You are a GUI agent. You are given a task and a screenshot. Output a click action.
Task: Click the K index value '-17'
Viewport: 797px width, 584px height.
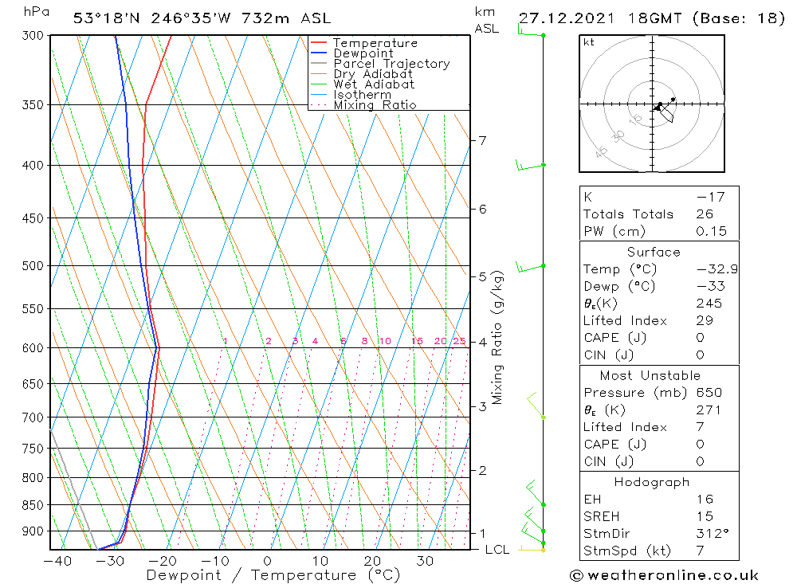711,198
